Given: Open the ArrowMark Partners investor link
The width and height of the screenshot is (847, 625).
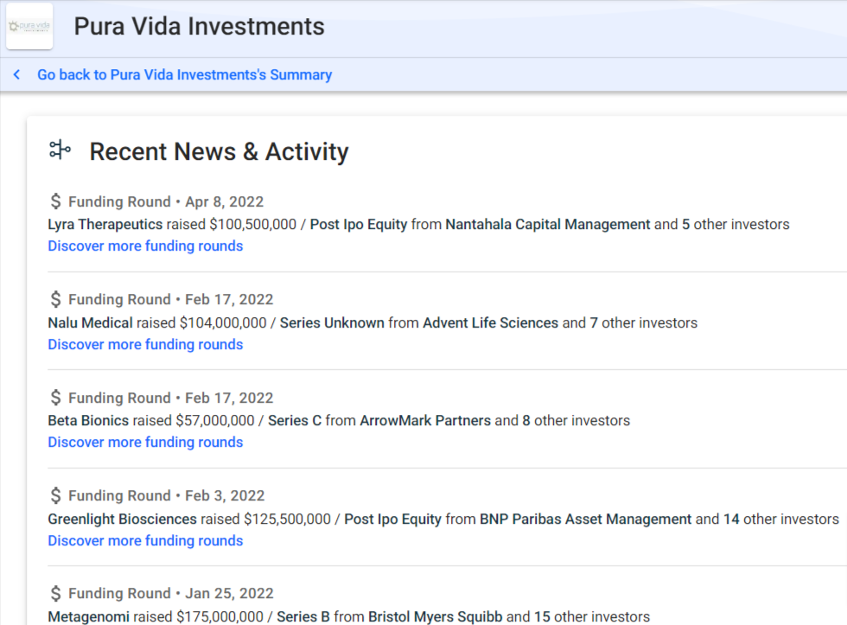Looking at the screenshot, I should 425,421.
